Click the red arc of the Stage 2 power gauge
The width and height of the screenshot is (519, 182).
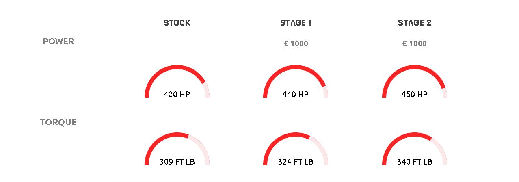[x=415, y=67]
